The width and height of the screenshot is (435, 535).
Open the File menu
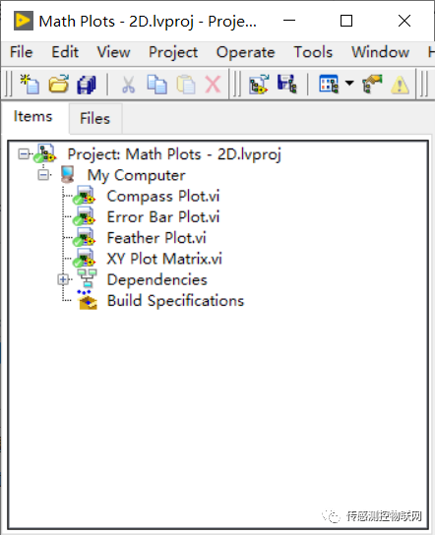pyautogui.click(x=22, y=52)
